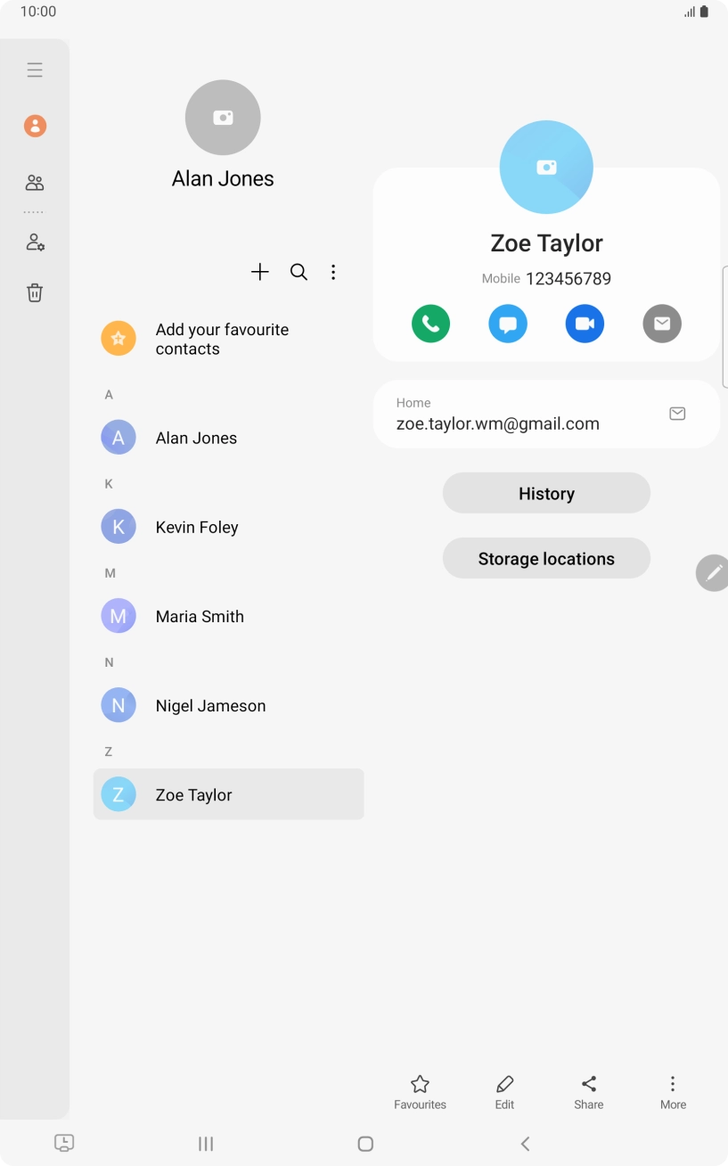This screenshot has width=728, height=1166.
Task: Select Kevin Foley in the contact list
Action: [197, 527]
